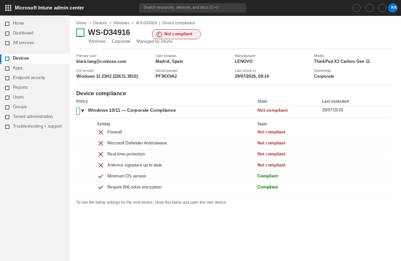401x261 pixels.
Task: Click the device icon beside WS-D34916 title
Action: 80,33
